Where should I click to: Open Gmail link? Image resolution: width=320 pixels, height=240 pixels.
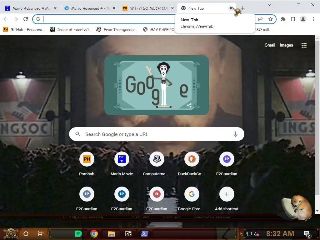(270, 45)
